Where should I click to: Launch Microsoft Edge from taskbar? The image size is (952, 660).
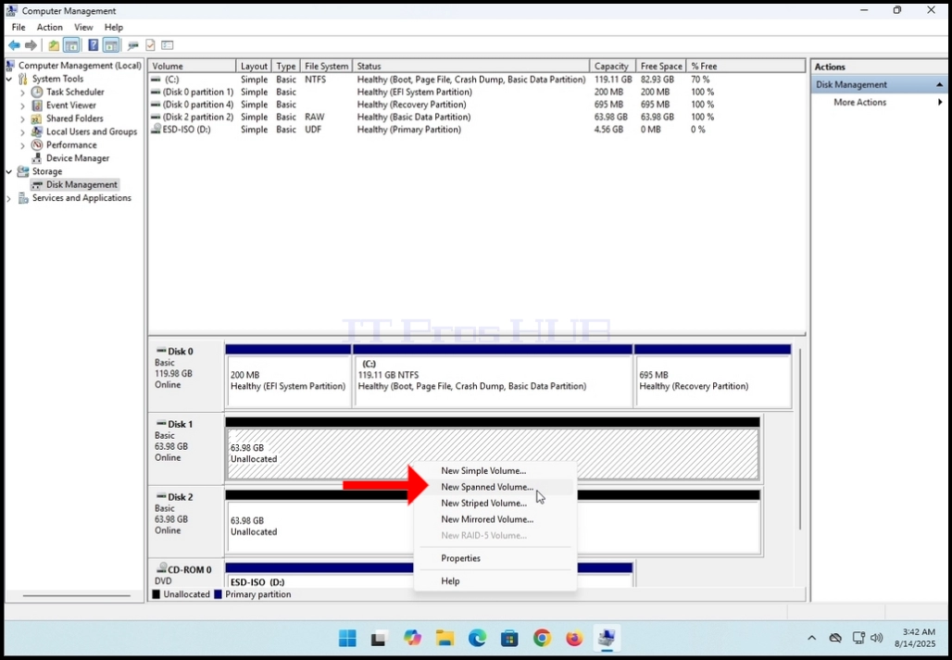click(477, 638)
